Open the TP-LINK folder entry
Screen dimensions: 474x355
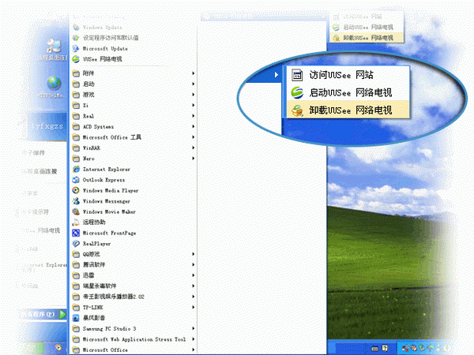click(x=134, y=308)
